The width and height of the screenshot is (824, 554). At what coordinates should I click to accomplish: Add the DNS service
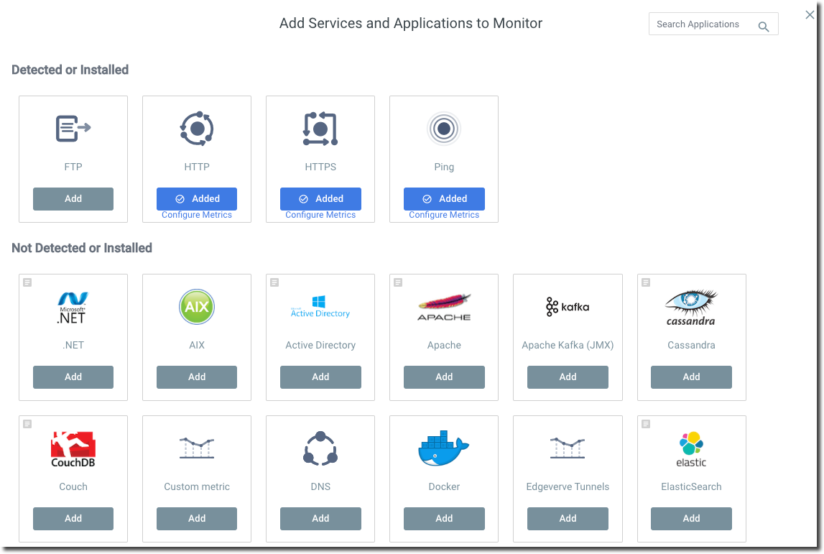pos(320,518)
